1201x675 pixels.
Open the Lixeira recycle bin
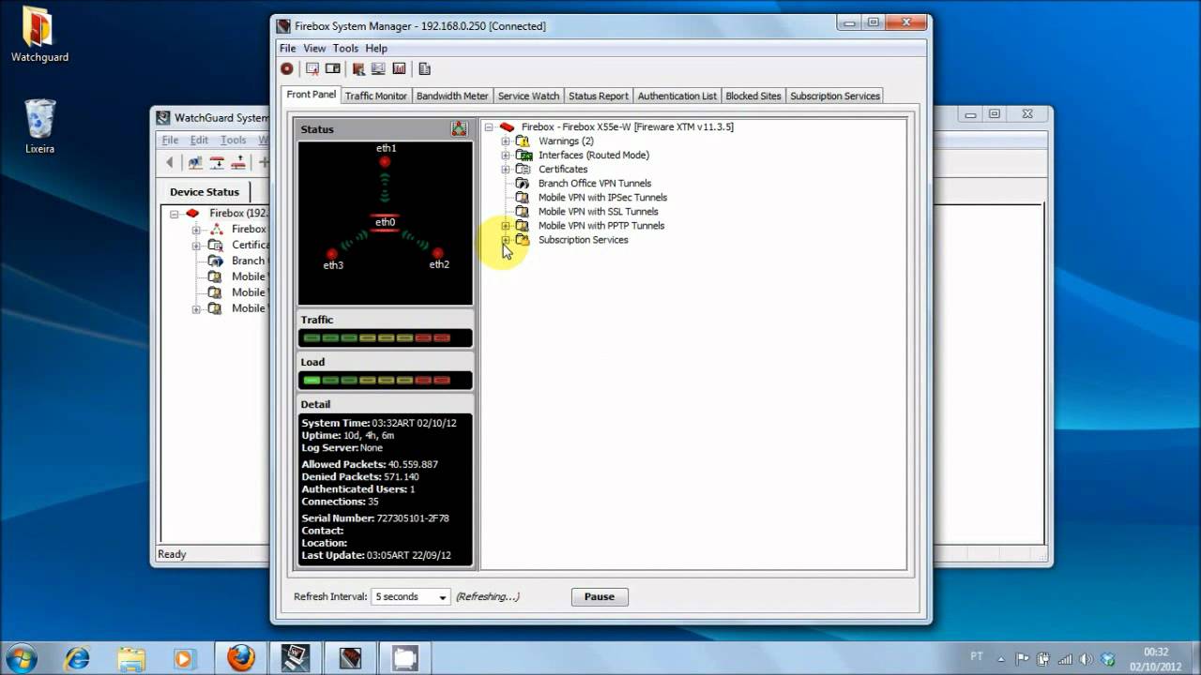pos(39,127)
